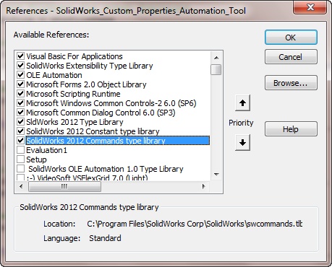Uncheck Visual Basic For Applications reference
The image size is (332, 267).
[20, 56]
